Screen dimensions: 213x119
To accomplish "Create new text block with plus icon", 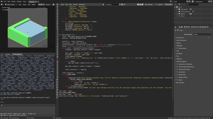I will pos(120,5).
